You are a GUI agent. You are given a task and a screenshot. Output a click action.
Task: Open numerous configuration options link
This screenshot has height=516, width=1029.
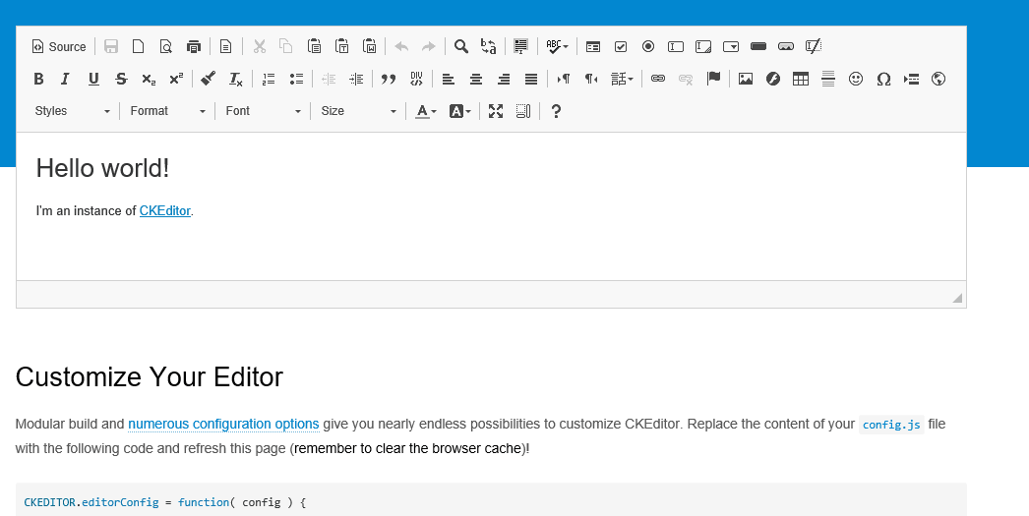pos(223,425)
